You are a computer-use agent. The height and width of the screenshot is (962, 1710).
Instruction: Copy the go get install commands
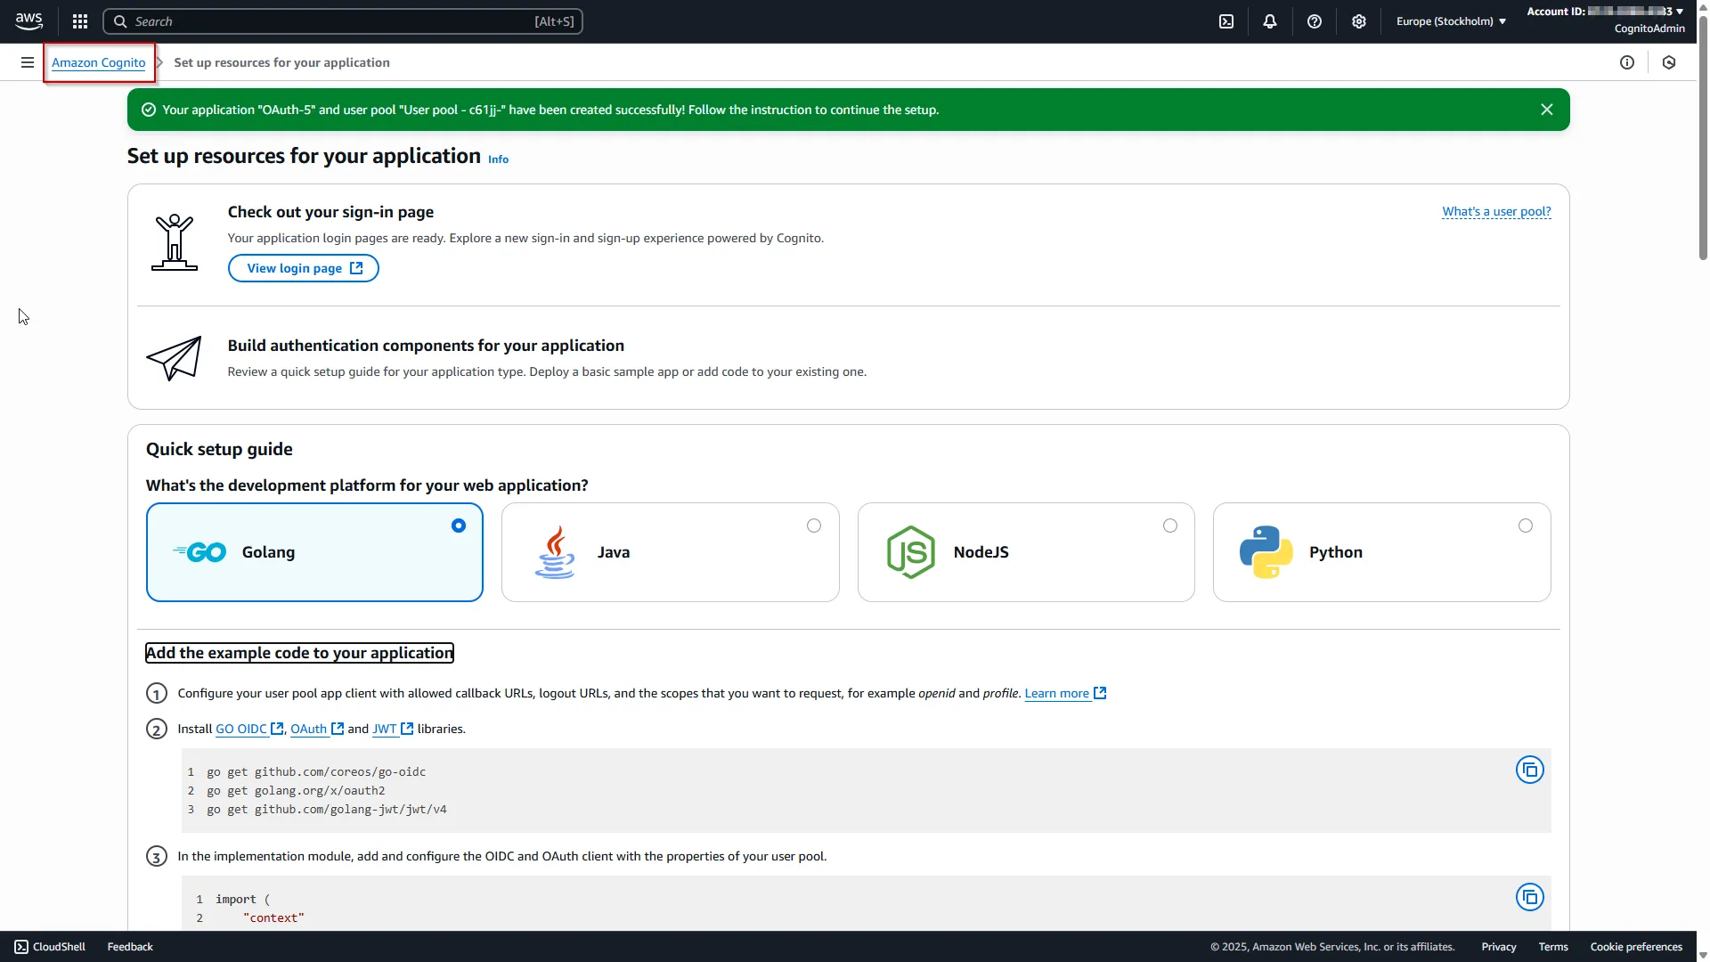1530,770
